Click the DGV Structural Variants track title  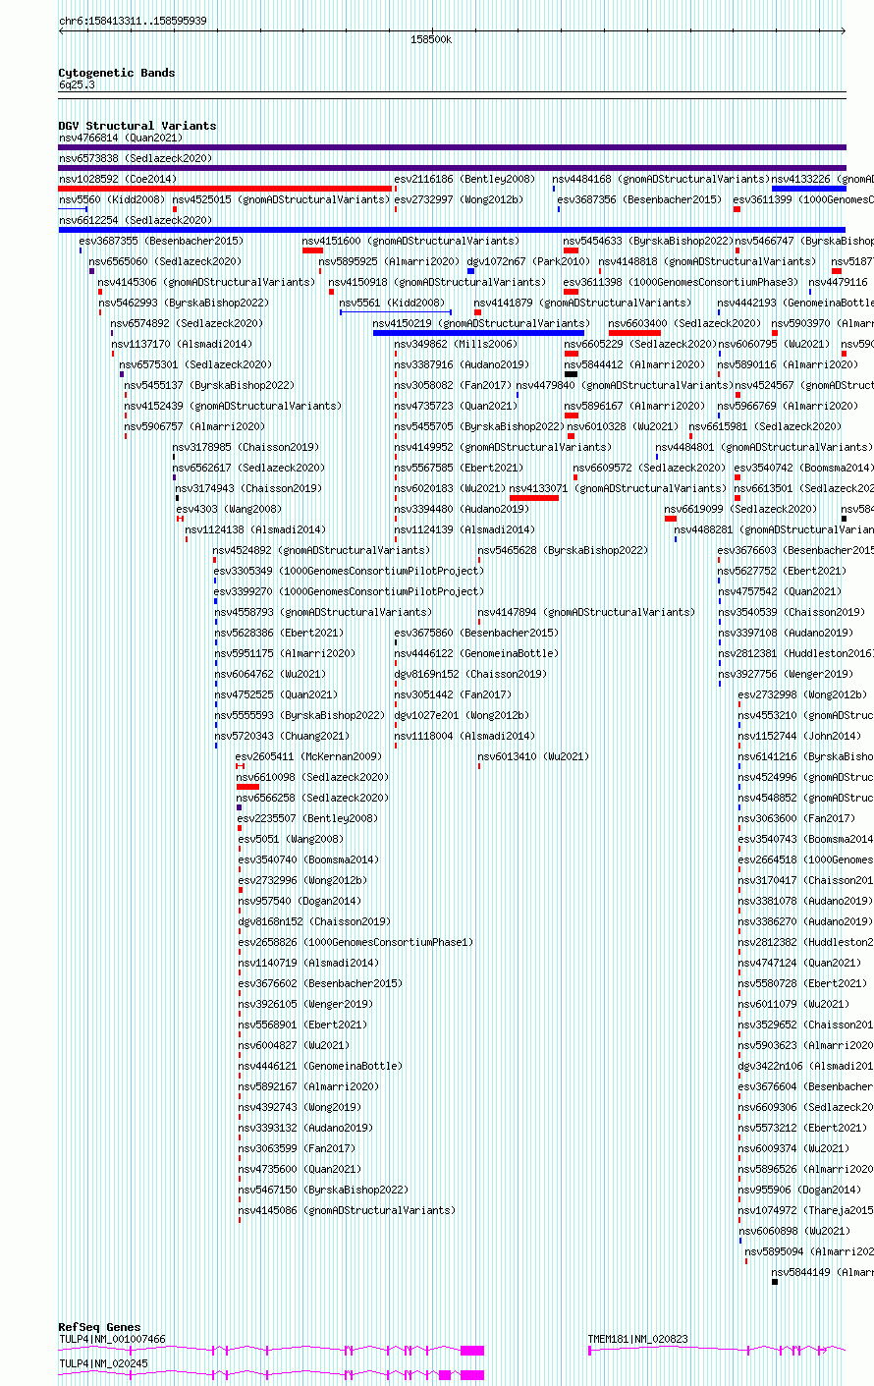pos(137,126)
